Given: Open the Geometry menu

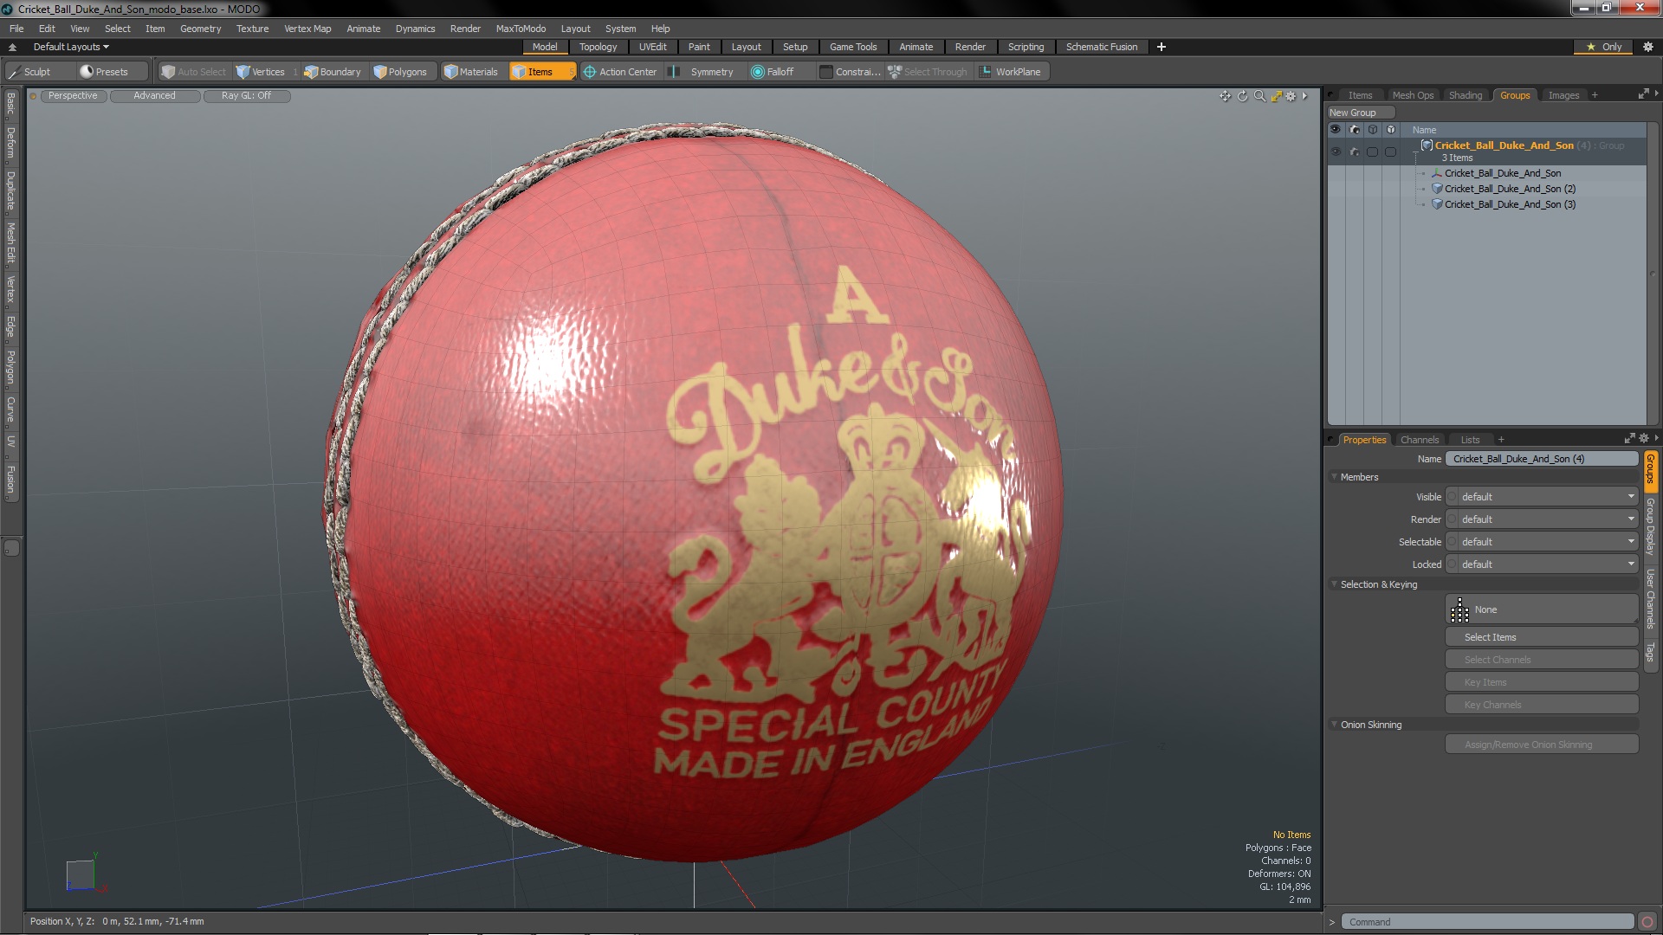Looking at the screenshot, I should tap(200, 29).
